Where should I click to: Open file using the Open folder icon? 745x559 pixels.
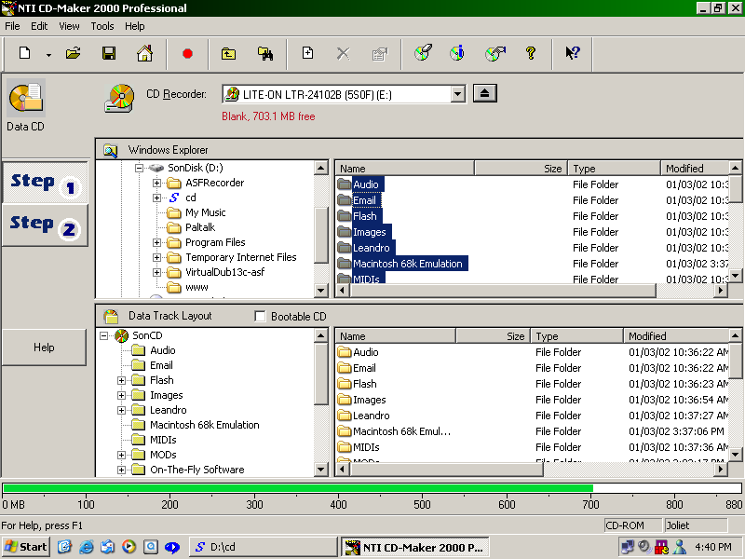pos(74,54)
